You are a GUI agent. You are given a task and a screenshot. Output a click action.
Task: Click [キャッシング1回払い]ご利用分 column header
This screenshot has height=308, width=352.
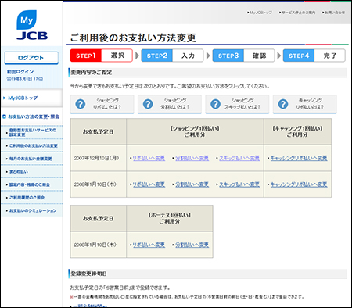(297, 131)
